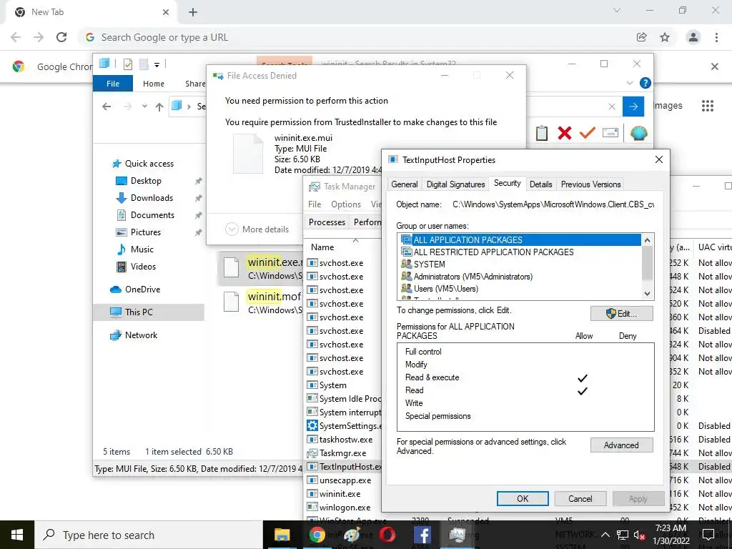732x549 pixels.
Task: Confirm properties with OK
Action: 523,498
